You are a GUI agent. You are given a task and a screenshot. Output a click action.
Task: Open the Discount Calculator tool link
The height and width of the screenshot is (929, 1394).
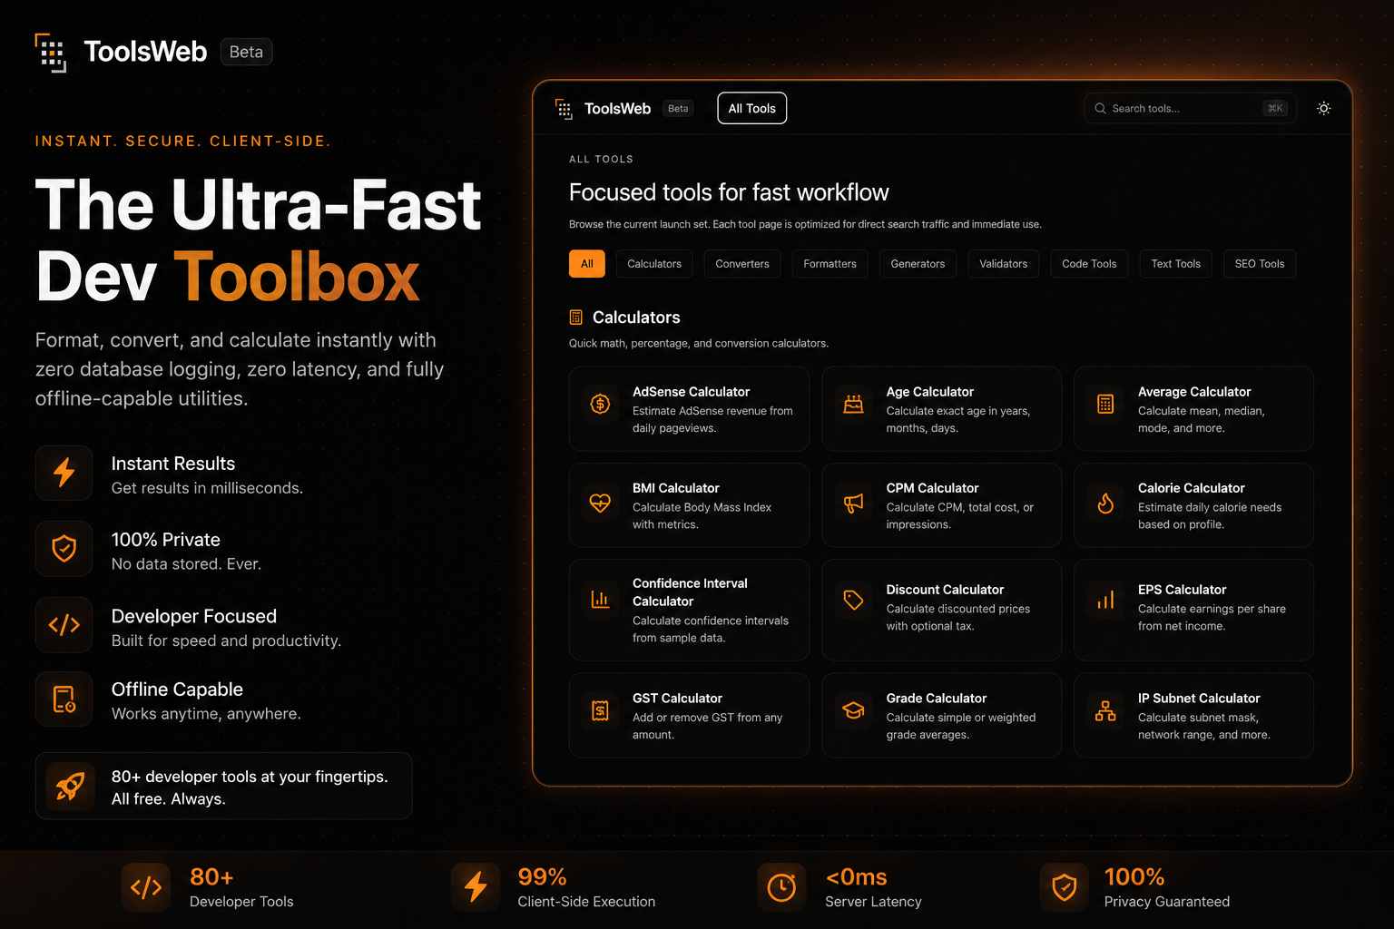[942, 610]
